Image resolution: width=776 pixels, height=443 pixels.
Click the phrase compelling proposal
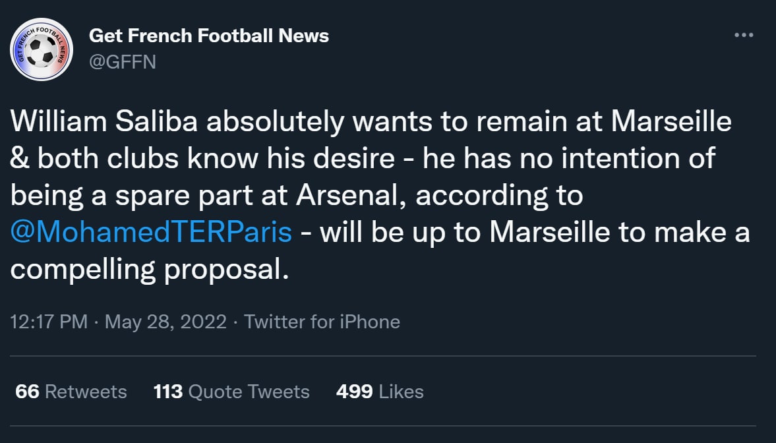point(150,270)
